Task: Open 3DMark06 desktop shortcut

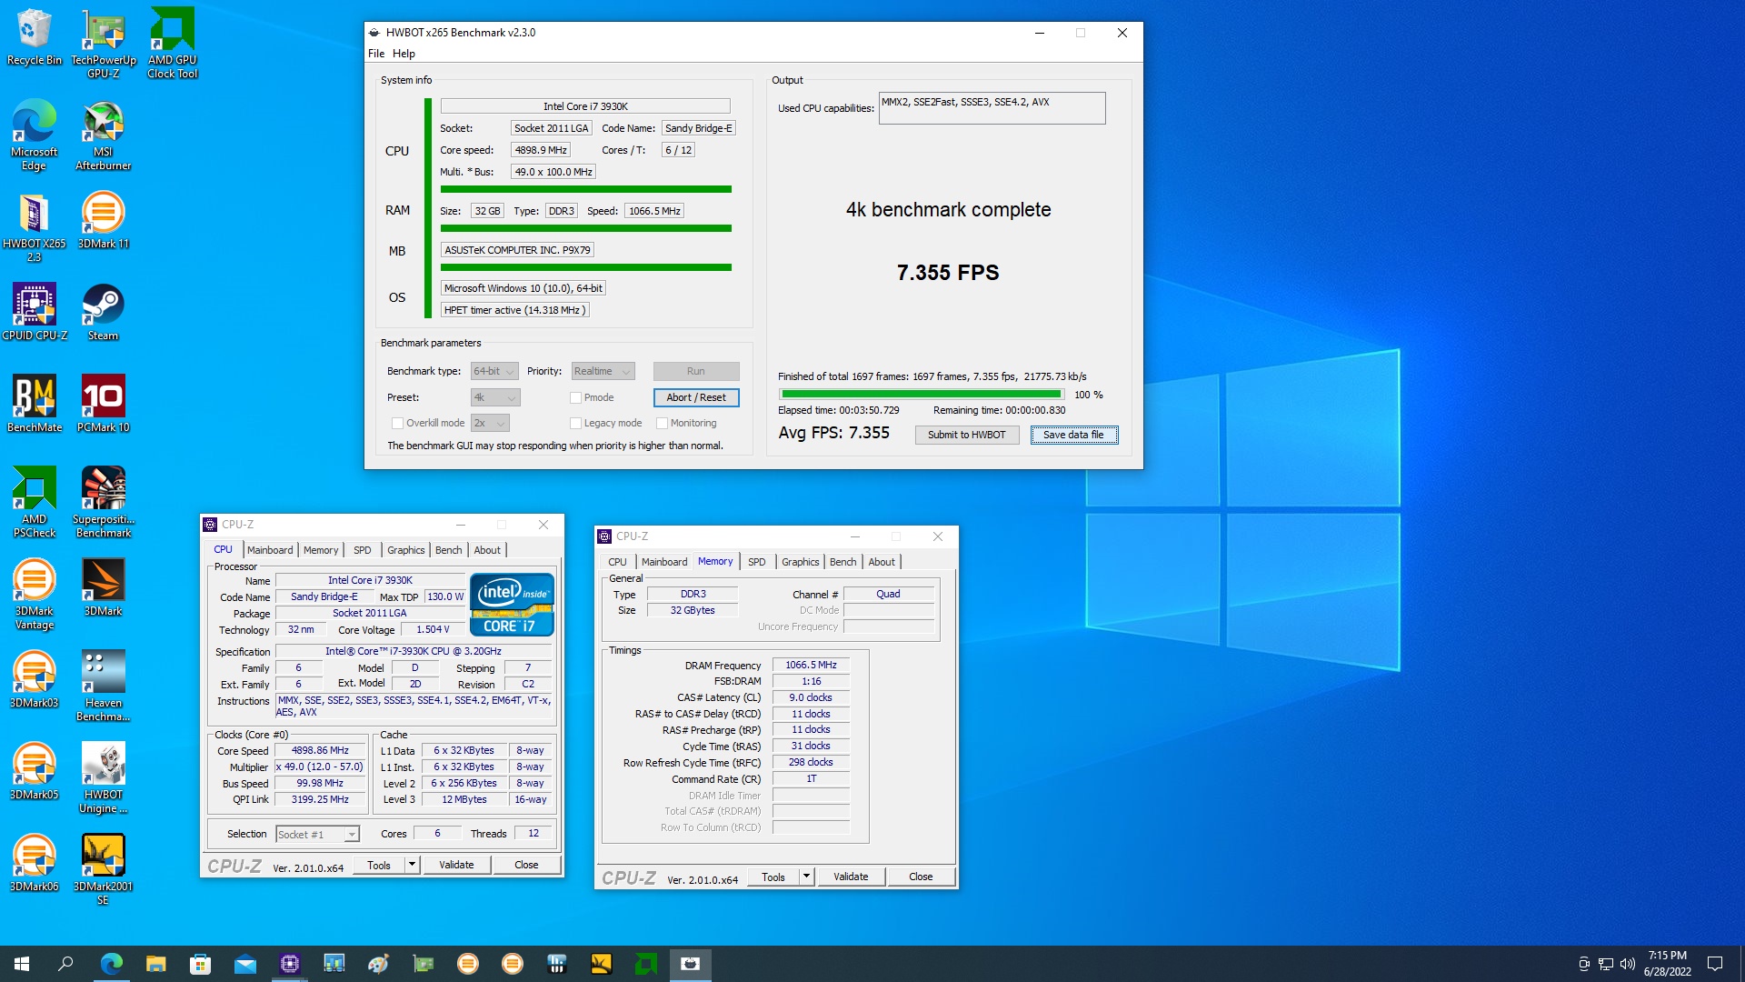Action: pos(35,863)
